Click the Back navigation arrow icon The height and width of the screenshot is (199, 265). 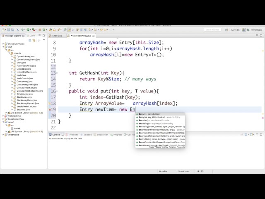coord(105,30)
